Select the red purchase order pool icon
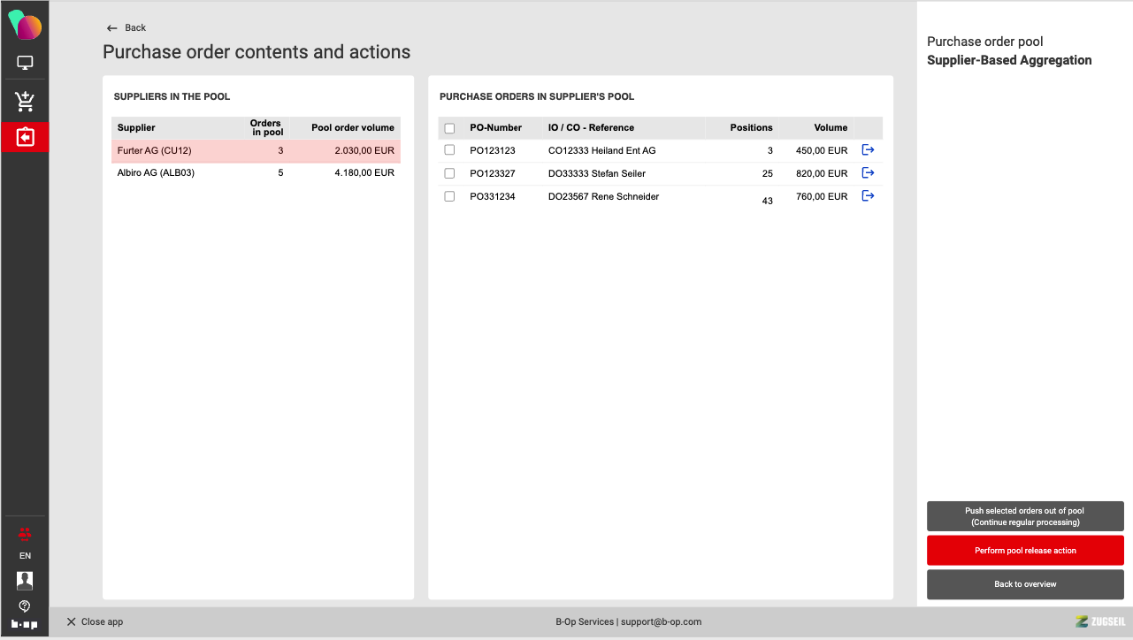 pyautogui.click(x=25, y=137)
